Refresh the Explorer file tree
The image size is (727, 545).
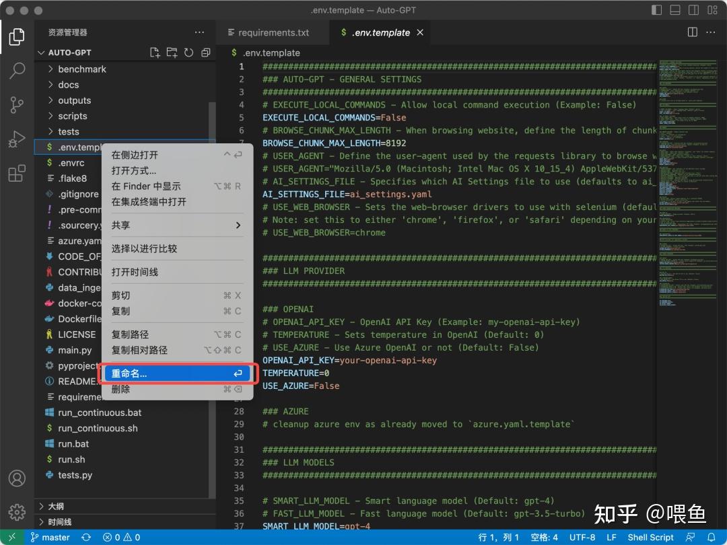pyautogui.click(x=189, y=52)
